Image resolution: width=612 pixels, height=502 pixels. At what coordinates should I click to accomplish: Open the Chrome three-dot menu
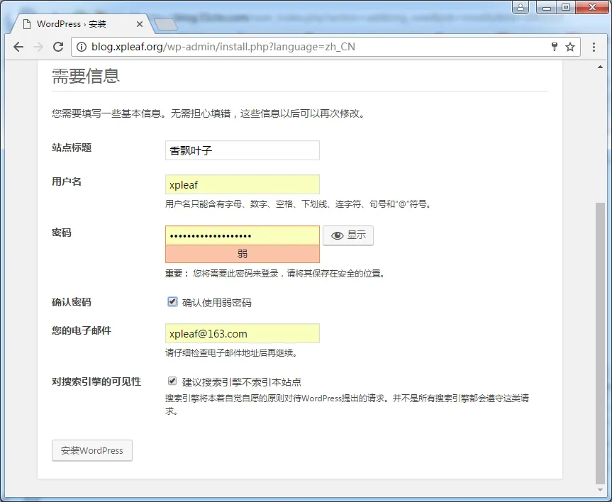tap(594, 47)
